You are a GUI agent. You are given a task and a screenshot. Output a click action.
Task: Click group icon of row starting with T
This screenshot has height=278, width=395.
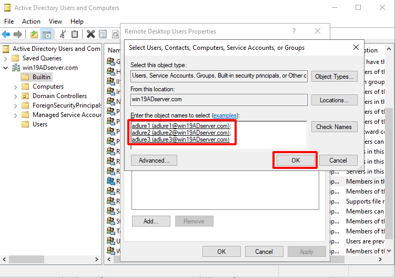[x=111, y=231]
